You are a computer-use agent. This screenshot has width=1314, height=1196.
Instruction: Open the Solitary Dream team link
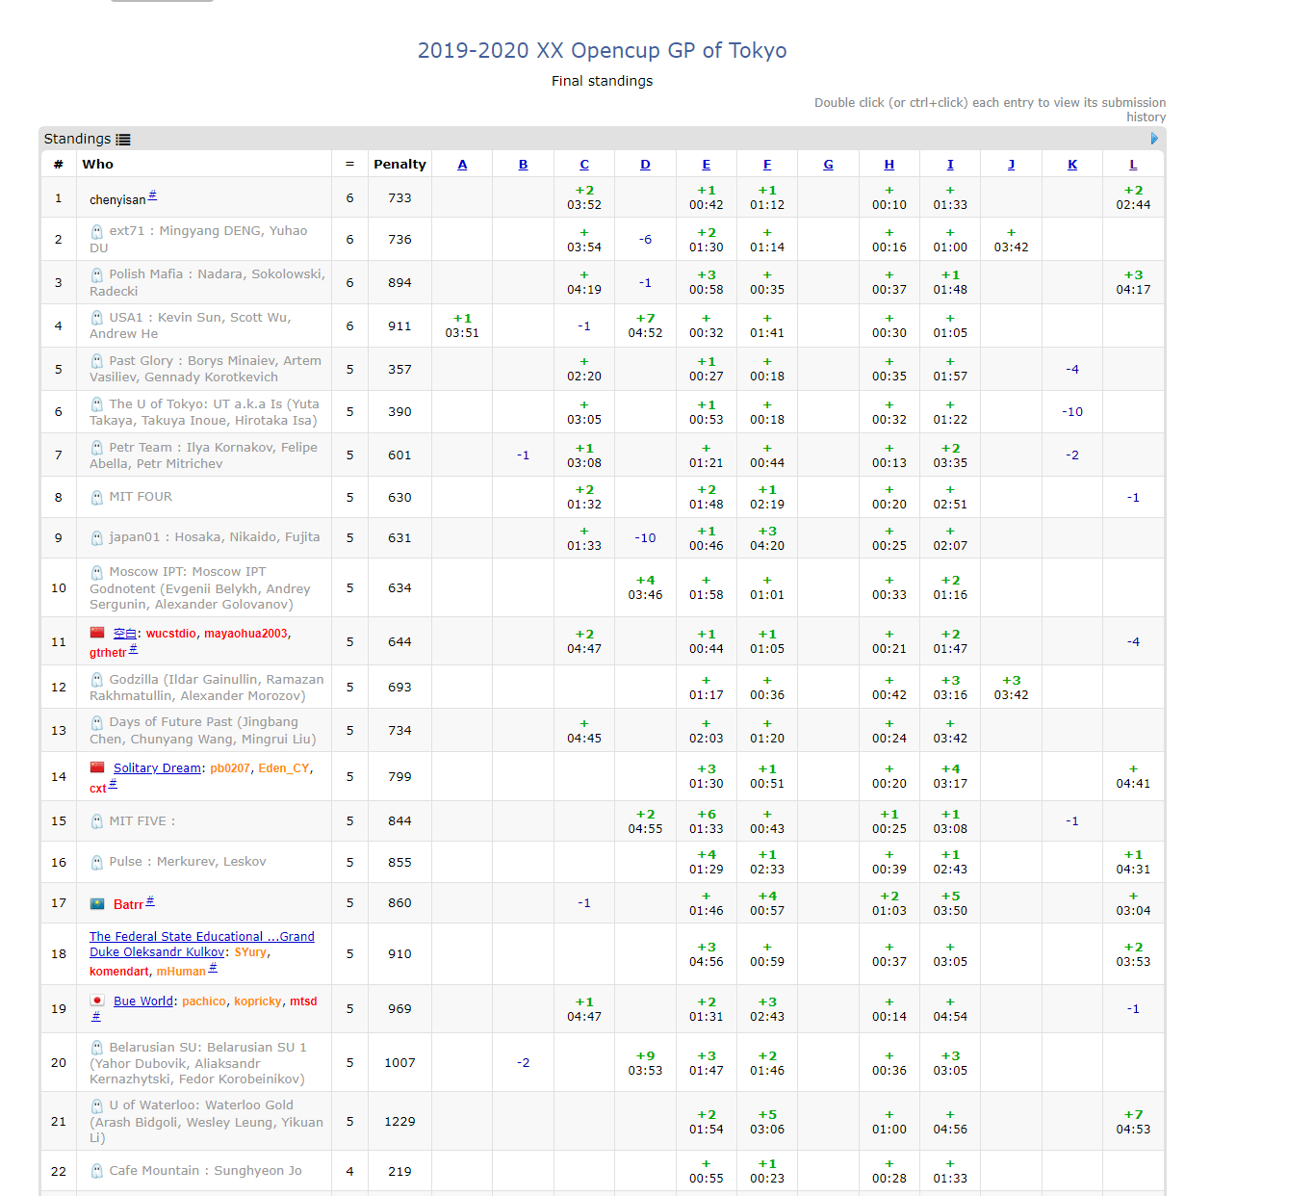tap(157, 768)
